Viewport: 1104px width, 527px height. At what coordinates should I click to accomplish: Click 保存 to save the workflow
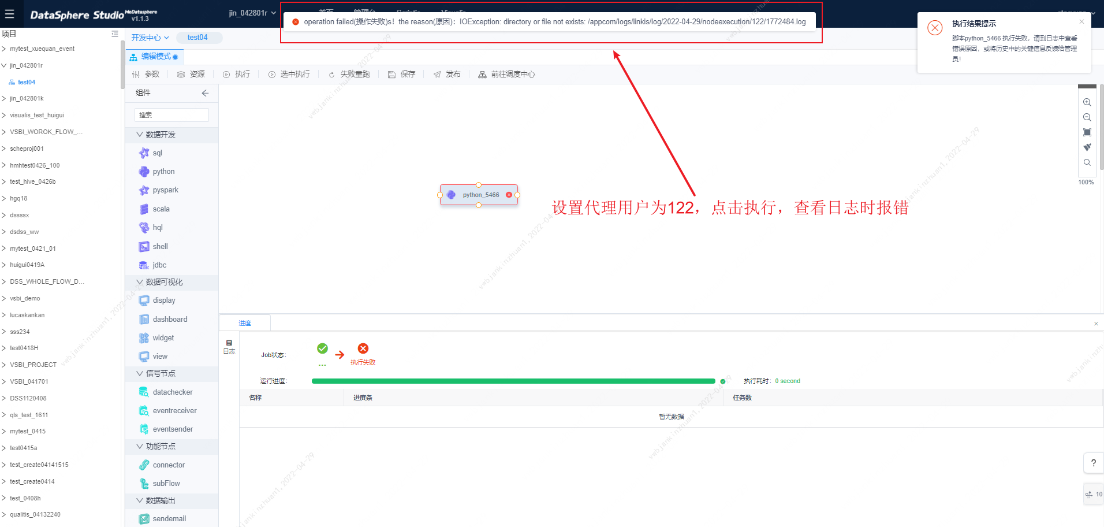[402, 75]
